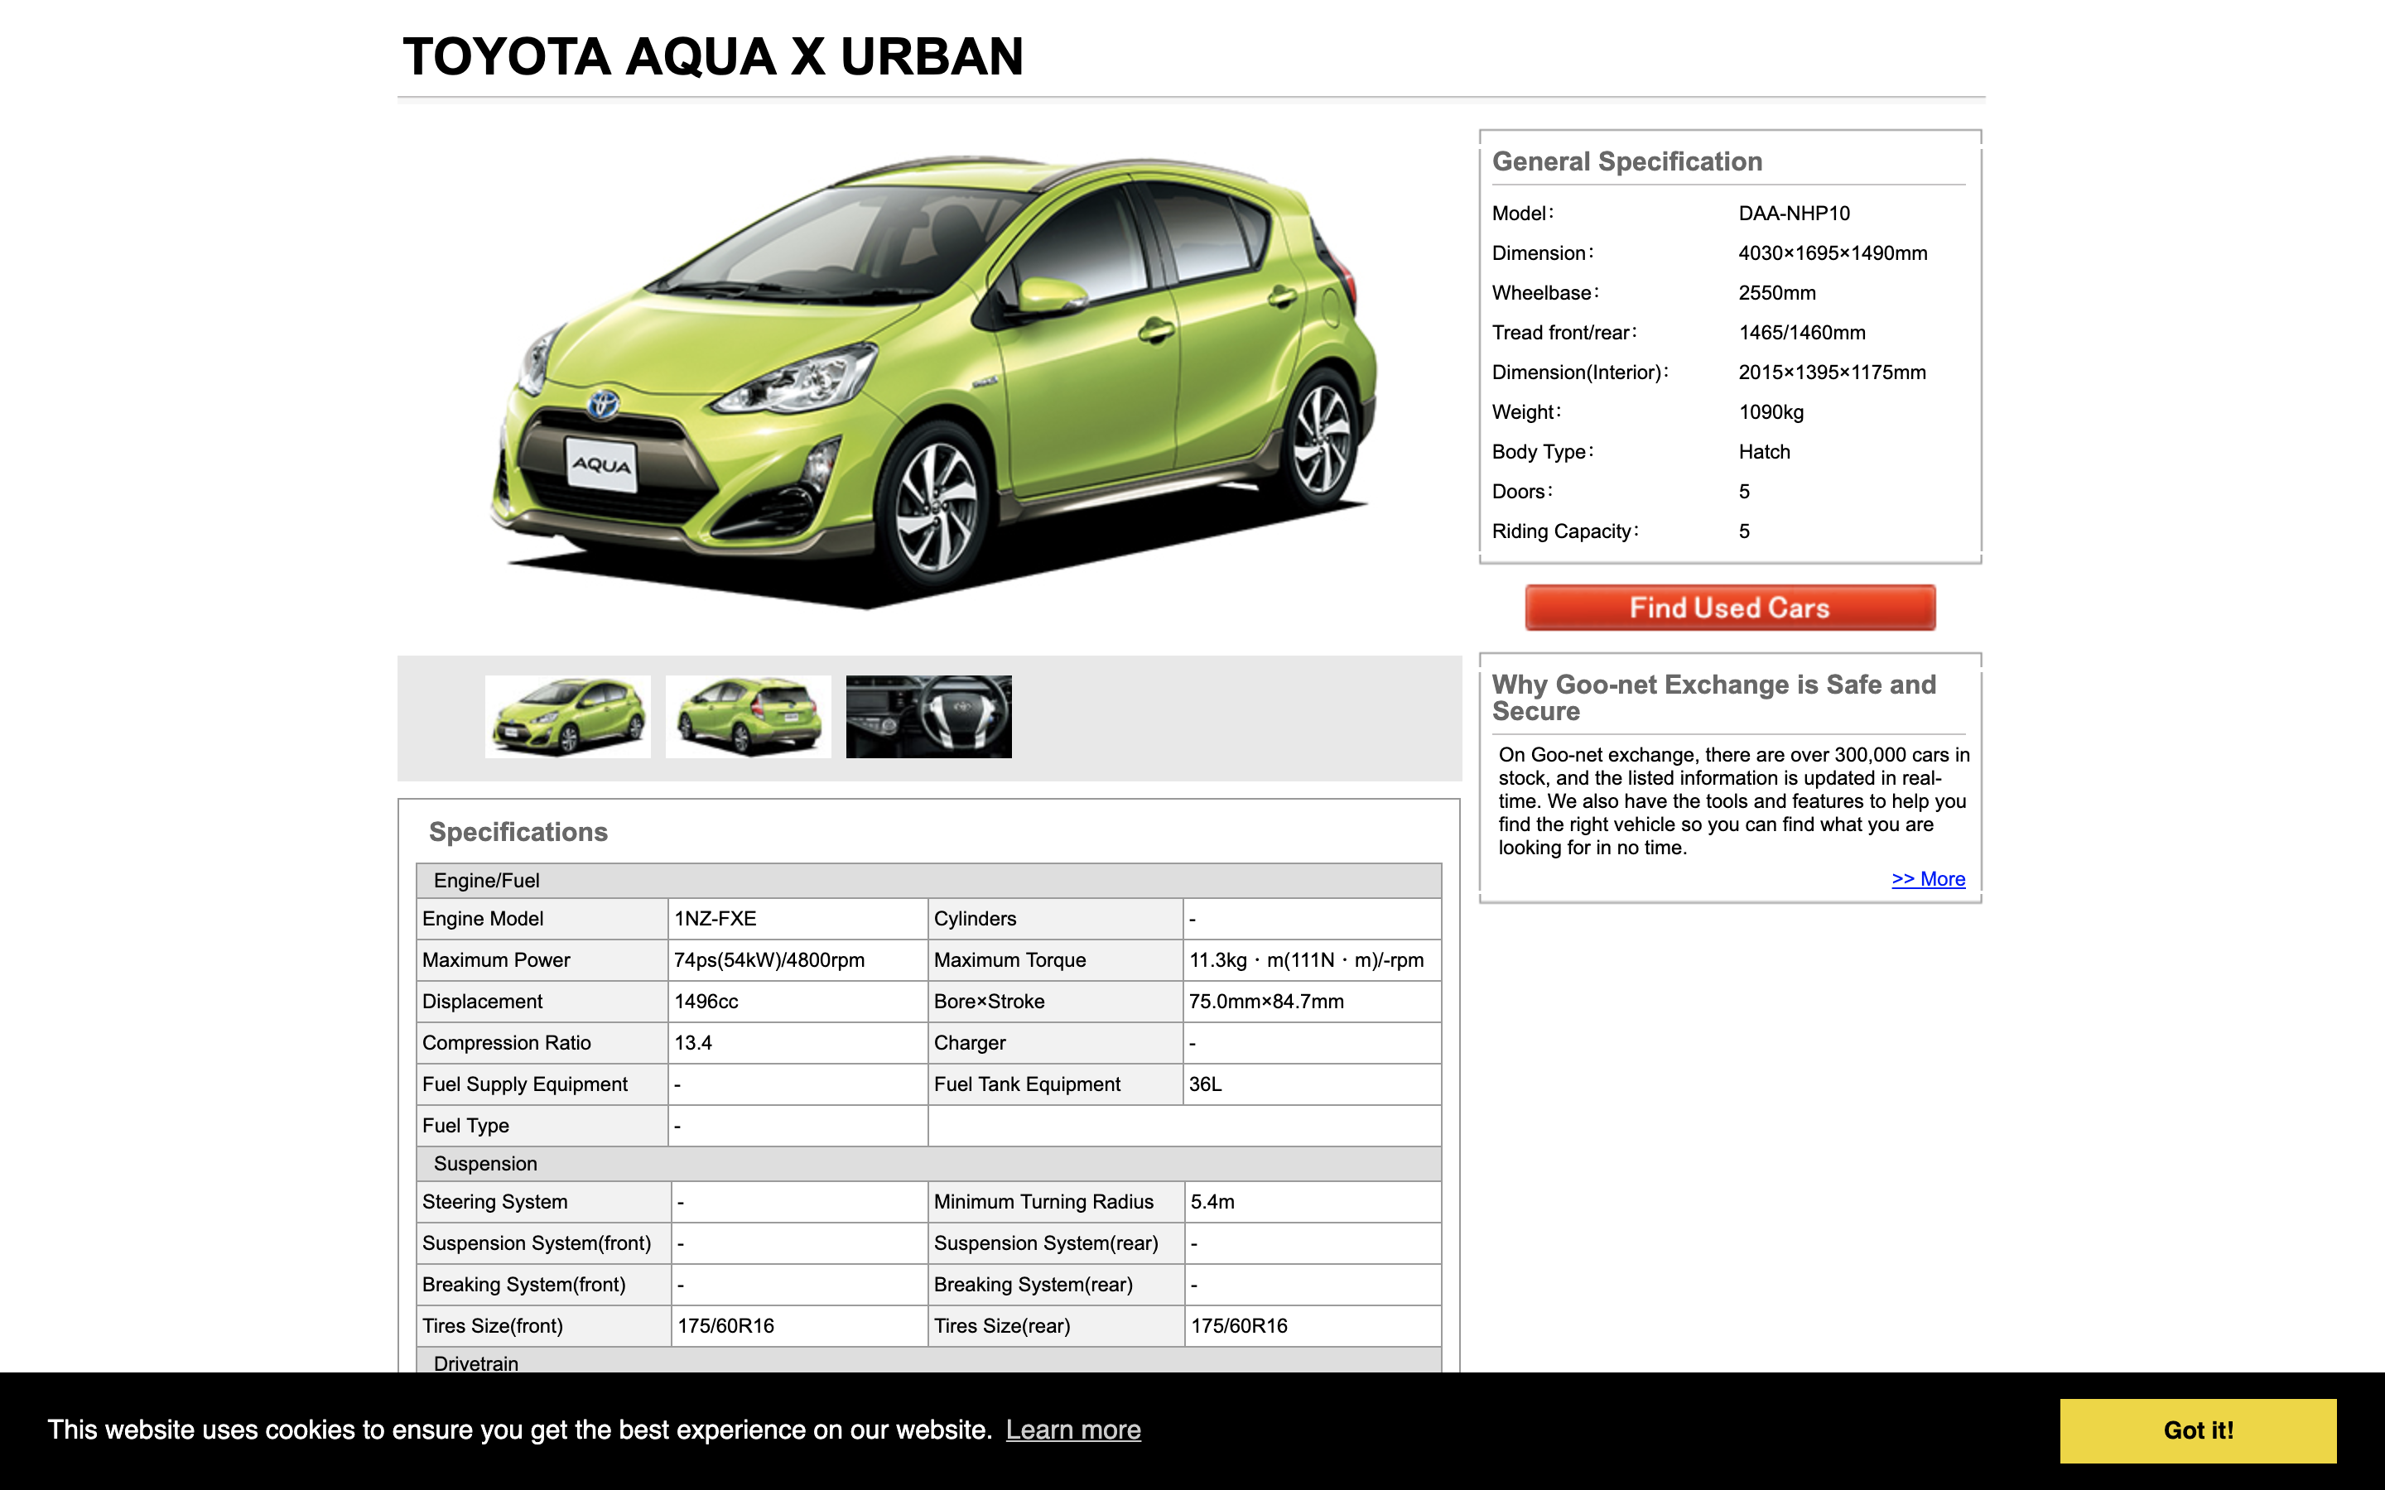Click the weight value 1090kg
Image resolution: width=2385 pixels, height=1490 pixels.
click(1771, 412)
